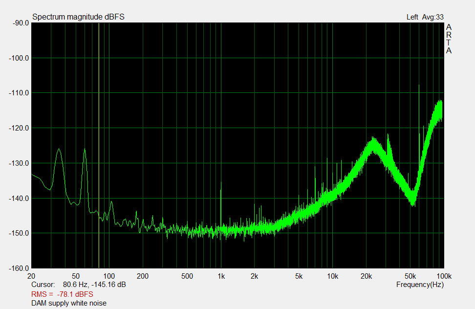The image size is (475, 309).
Task: Click the low-frequency peak near 35 Hz
Action: click(x=59, y=149)
